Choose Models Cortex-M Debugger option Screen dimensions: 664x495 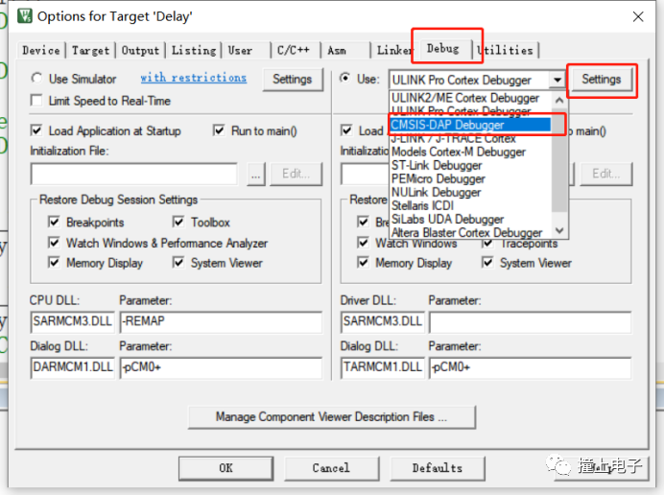point(470,152)
